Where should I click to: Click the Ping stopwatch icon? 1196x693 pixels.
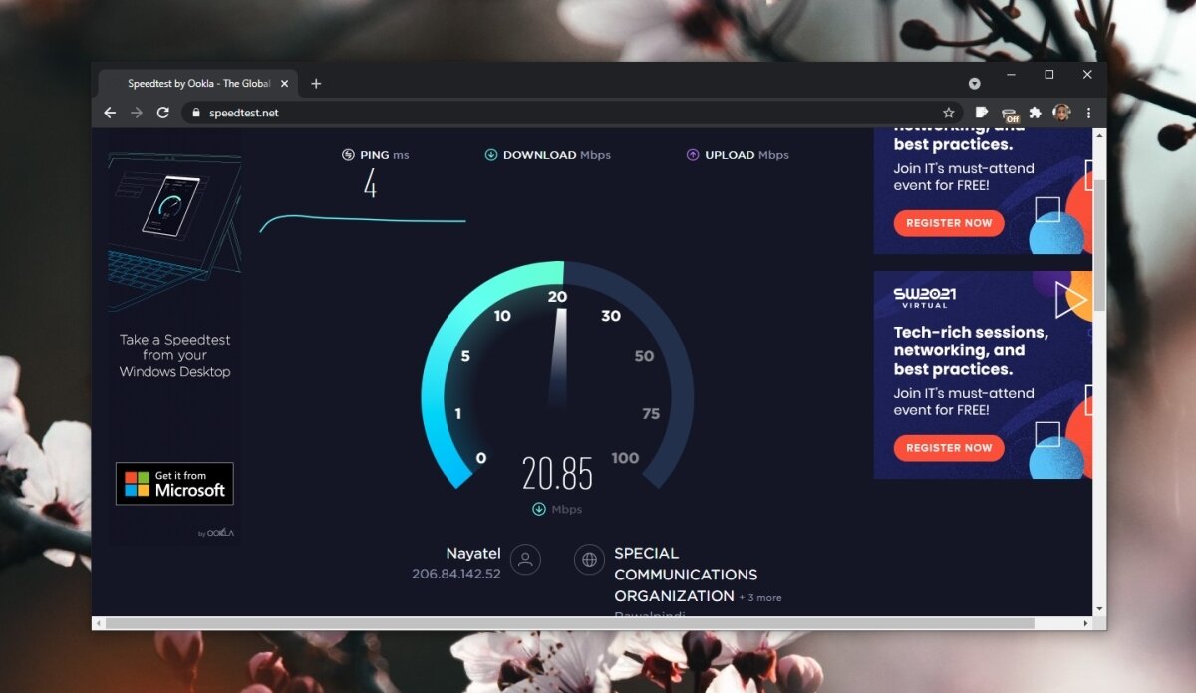point(347,154)
